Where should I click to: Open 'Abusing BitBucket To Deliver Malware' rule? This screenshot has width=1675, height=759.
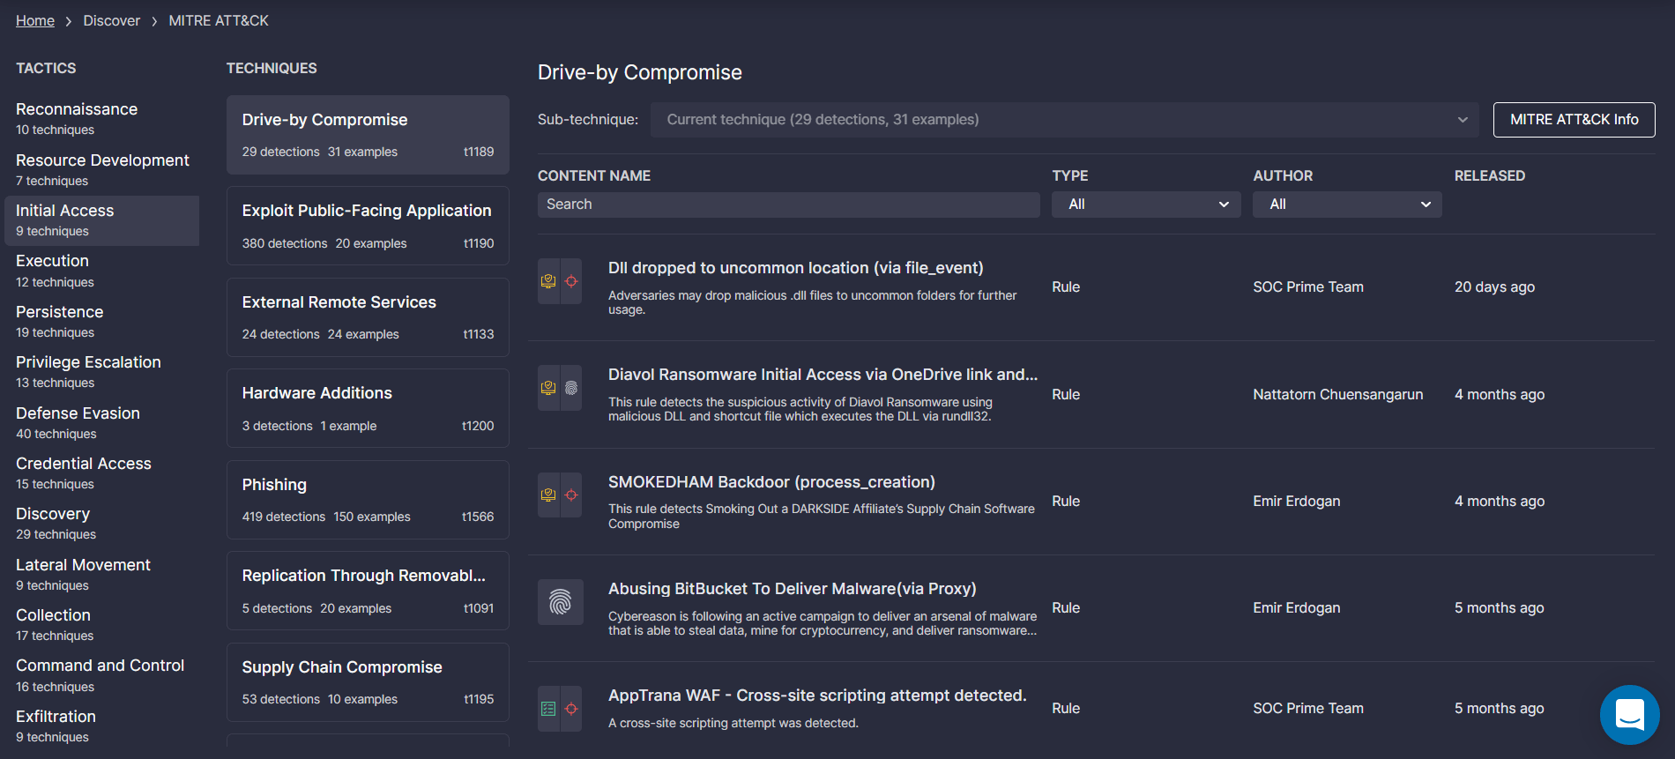[792, 589]
